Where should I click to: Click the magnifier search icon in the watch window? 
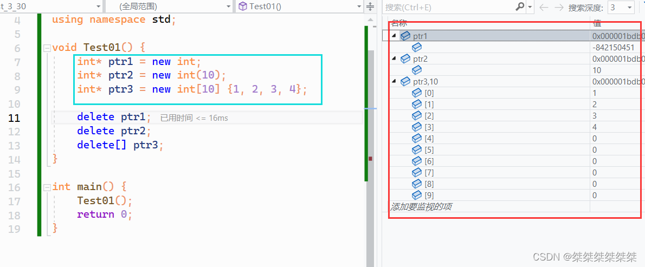[520, 6]
